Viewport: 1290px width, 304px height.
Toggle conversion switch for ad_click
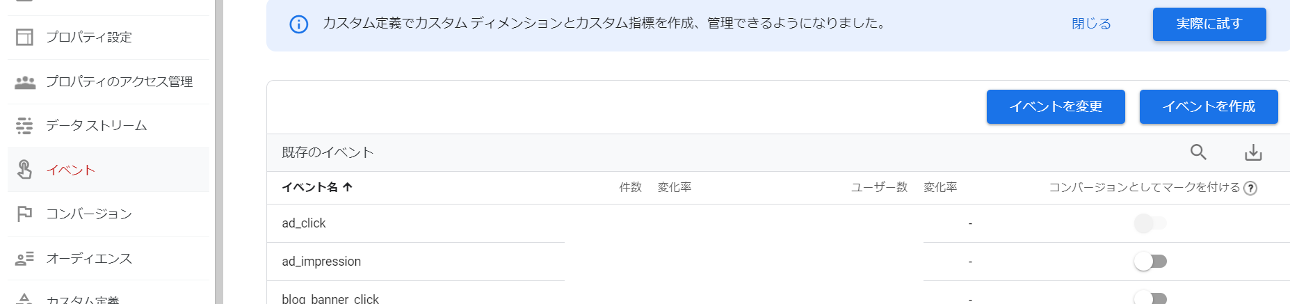click(x=1150, y=223)
